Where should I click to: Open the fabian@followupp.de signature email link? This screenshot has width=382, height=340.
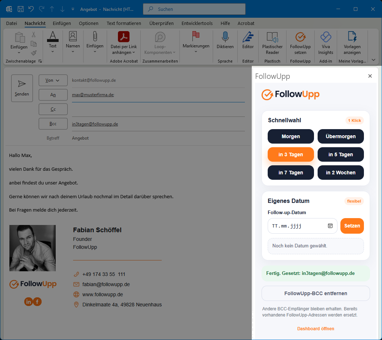tap(106, 284)
